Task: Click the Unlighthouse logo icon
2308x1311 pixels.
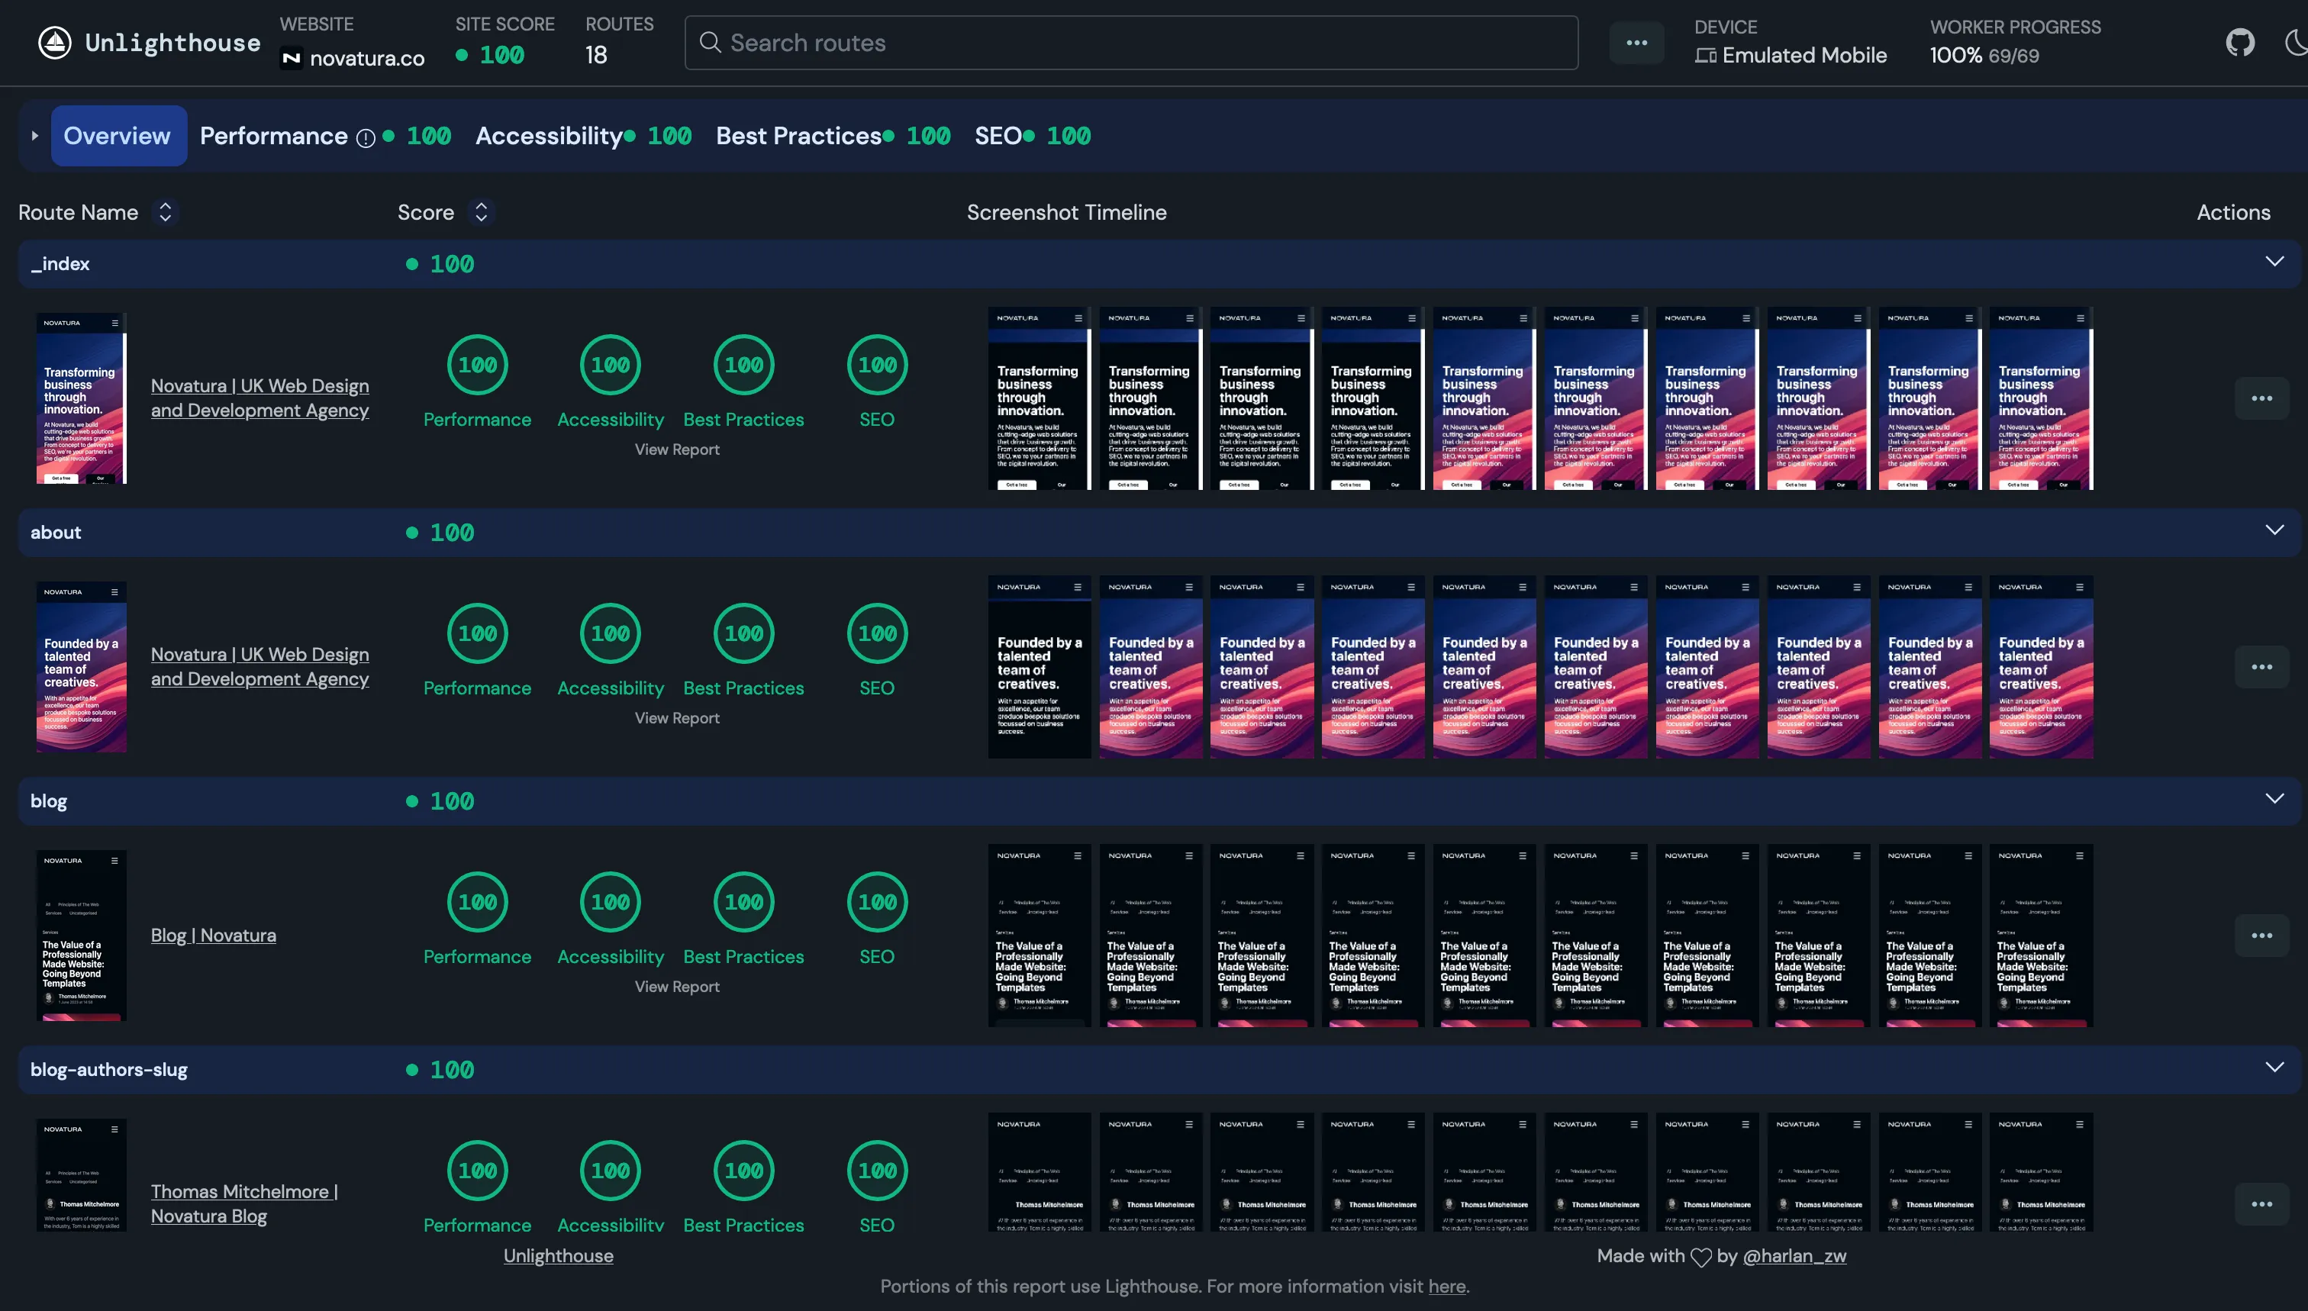Action: [49, 41]
